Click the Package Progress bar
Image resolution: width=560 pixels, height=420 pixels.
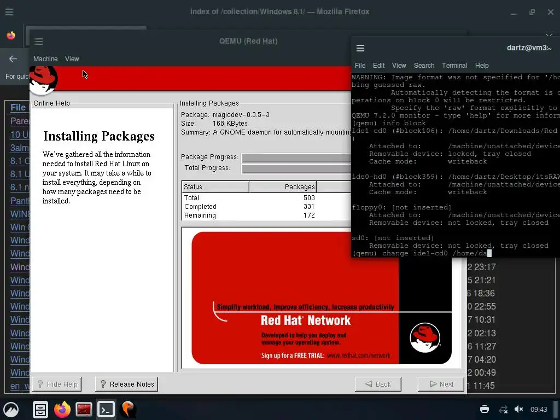coord(296,157)
